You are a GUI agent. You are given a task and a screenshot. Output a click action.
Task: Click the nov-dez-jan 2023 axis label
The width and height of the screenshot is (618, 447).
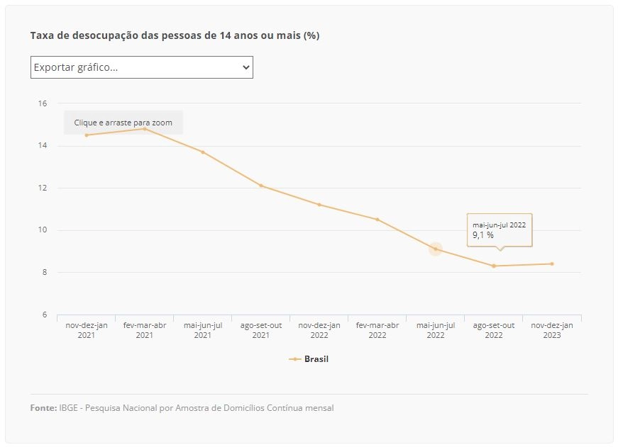(552, 330)
